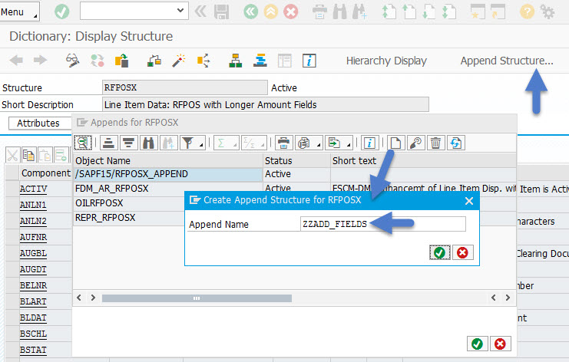Click the Where-used list icon in Dictionary toolbar
Screen dimensions: 569x362
click(203, 61)
